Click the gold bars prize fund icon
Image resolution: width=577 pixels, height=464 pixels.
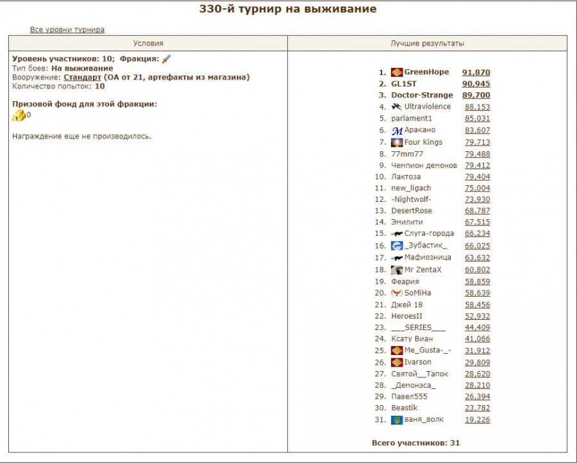click(x=19, y=115)
